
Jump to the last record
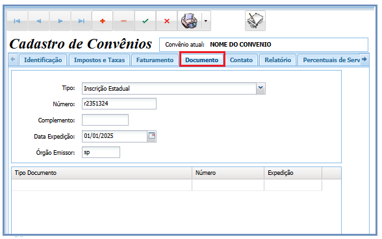81,21
